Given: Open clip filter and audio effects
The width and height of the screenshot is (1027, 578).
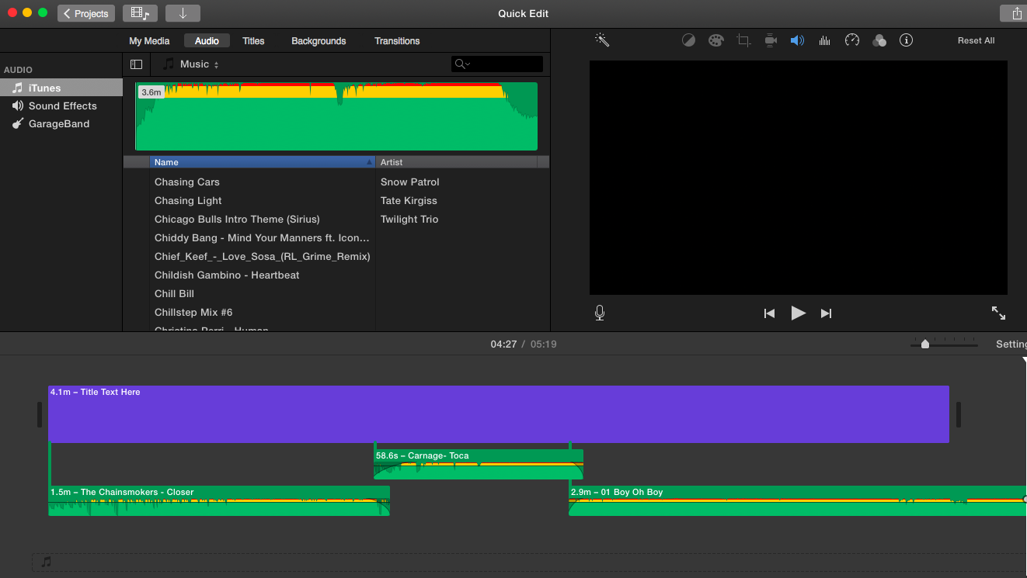Looking at the screenshot, I should pos(879,41).
